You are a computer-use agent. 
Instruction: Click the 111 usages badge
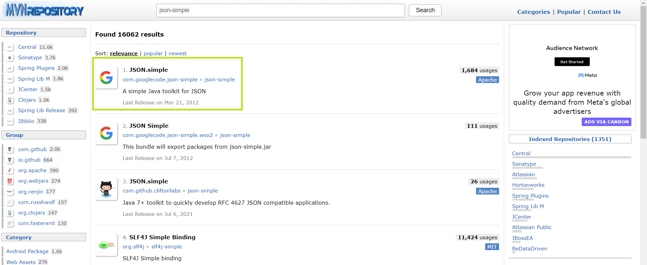pyautogui.click(x=482, y=126)
